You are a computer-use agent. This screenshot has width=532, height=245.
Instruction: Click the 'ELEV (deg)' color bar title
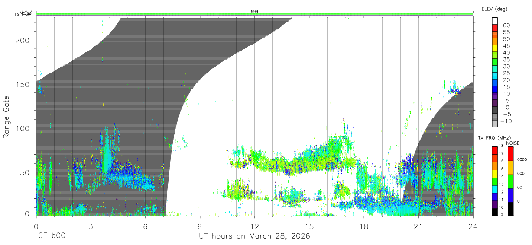pyautogui.click(x=494, y=9)
